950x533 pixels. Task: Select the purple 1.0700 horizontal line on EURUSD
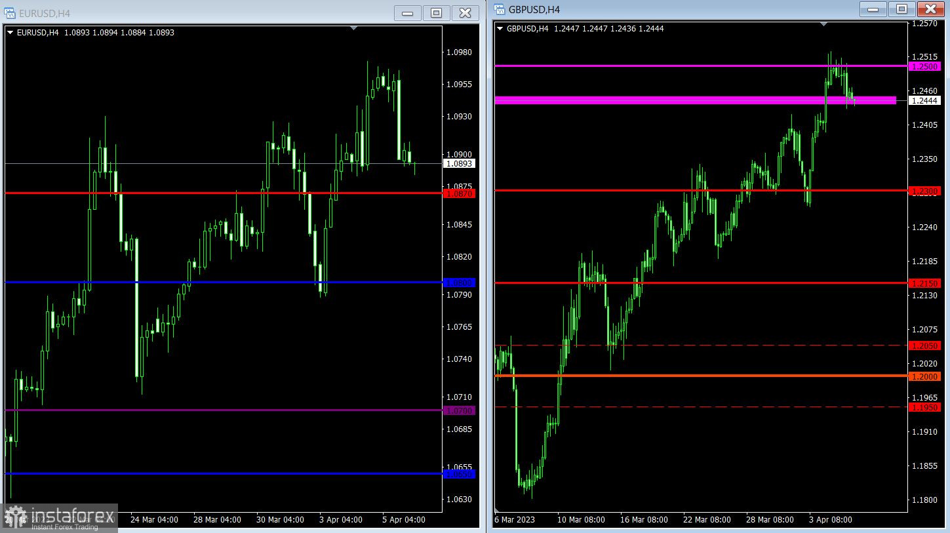pyautogui.click(x=224, y=410)
